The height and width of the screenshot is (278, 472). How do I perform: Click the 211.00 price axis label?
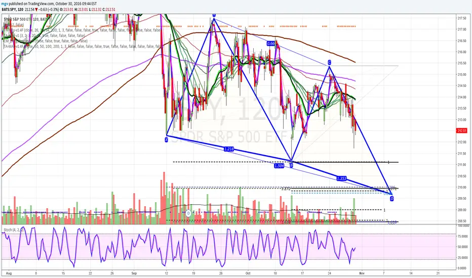pos(462,165)
